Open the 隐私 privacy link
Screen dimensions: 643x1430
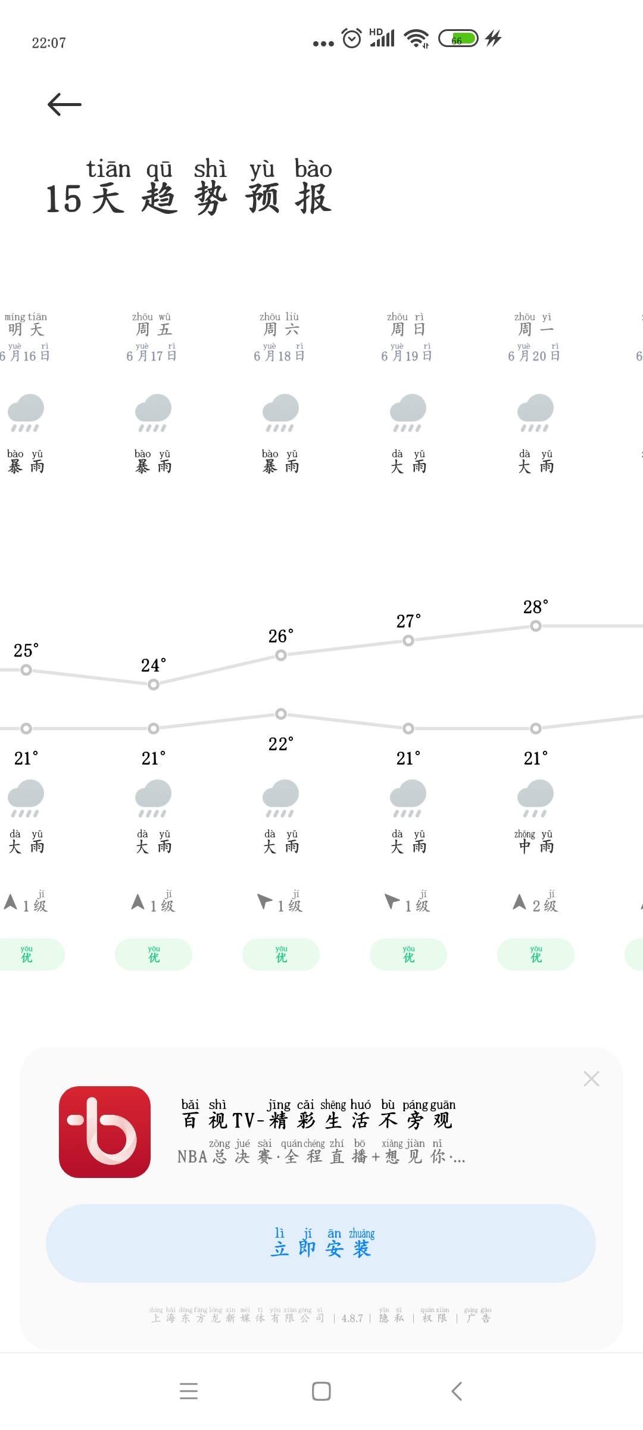pyautogui.click(x=392, y=1316)
